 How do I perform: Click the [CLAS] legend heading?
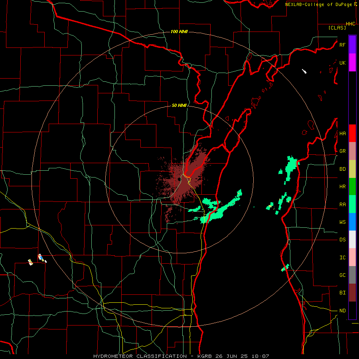click(x=337, y=28)
